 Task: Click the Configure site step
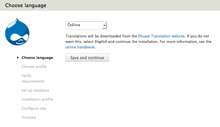pyautogui.click(x=34, y=108)
